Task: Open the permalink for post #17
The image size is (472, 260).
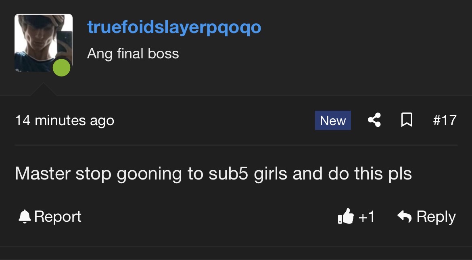Action: [x=445, y=120]
